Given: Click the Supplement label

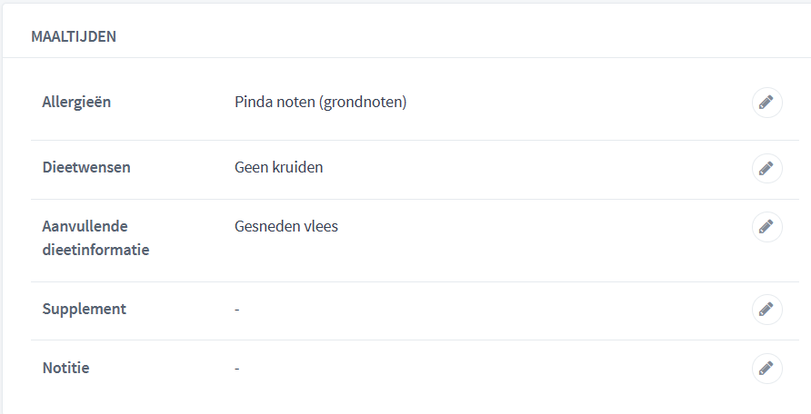Looking at the screenshot, I should coord(85,309).
